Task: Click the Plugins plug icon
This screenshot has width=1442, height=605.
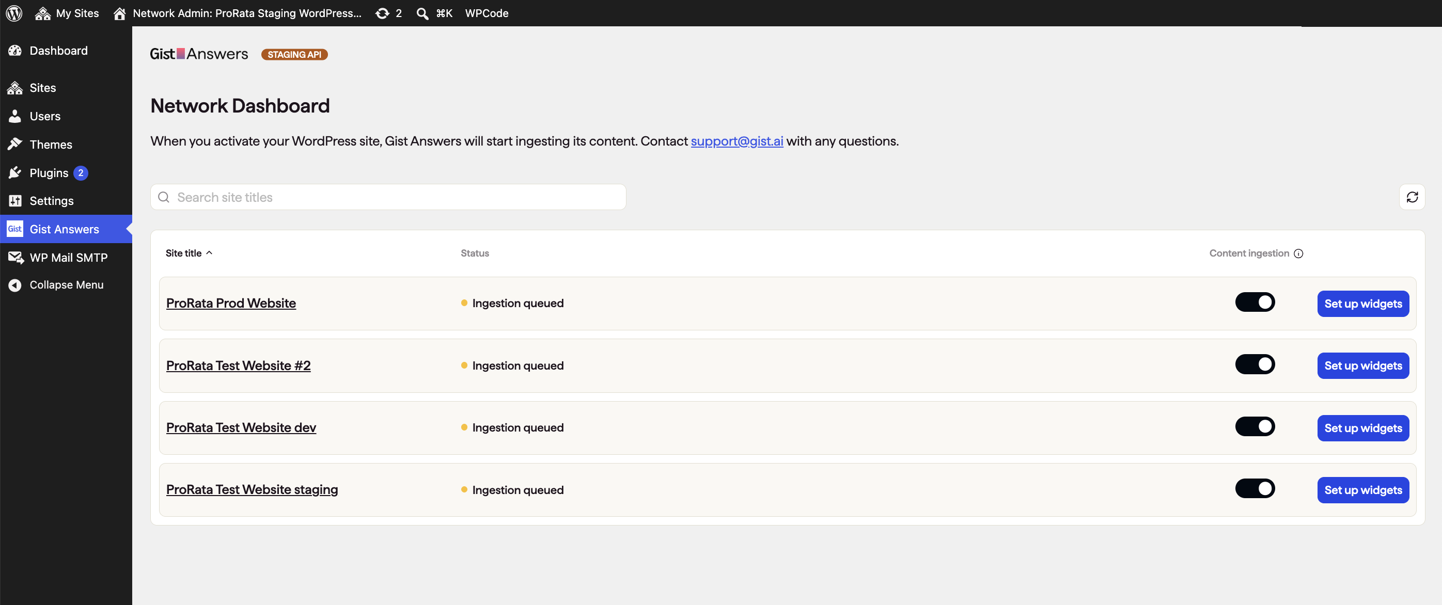Action: [15, 173]
